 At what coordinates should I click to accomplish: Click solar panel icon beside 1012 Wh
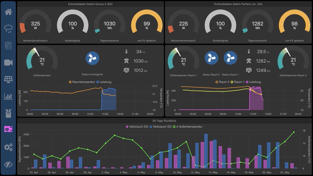click(126, 70)
